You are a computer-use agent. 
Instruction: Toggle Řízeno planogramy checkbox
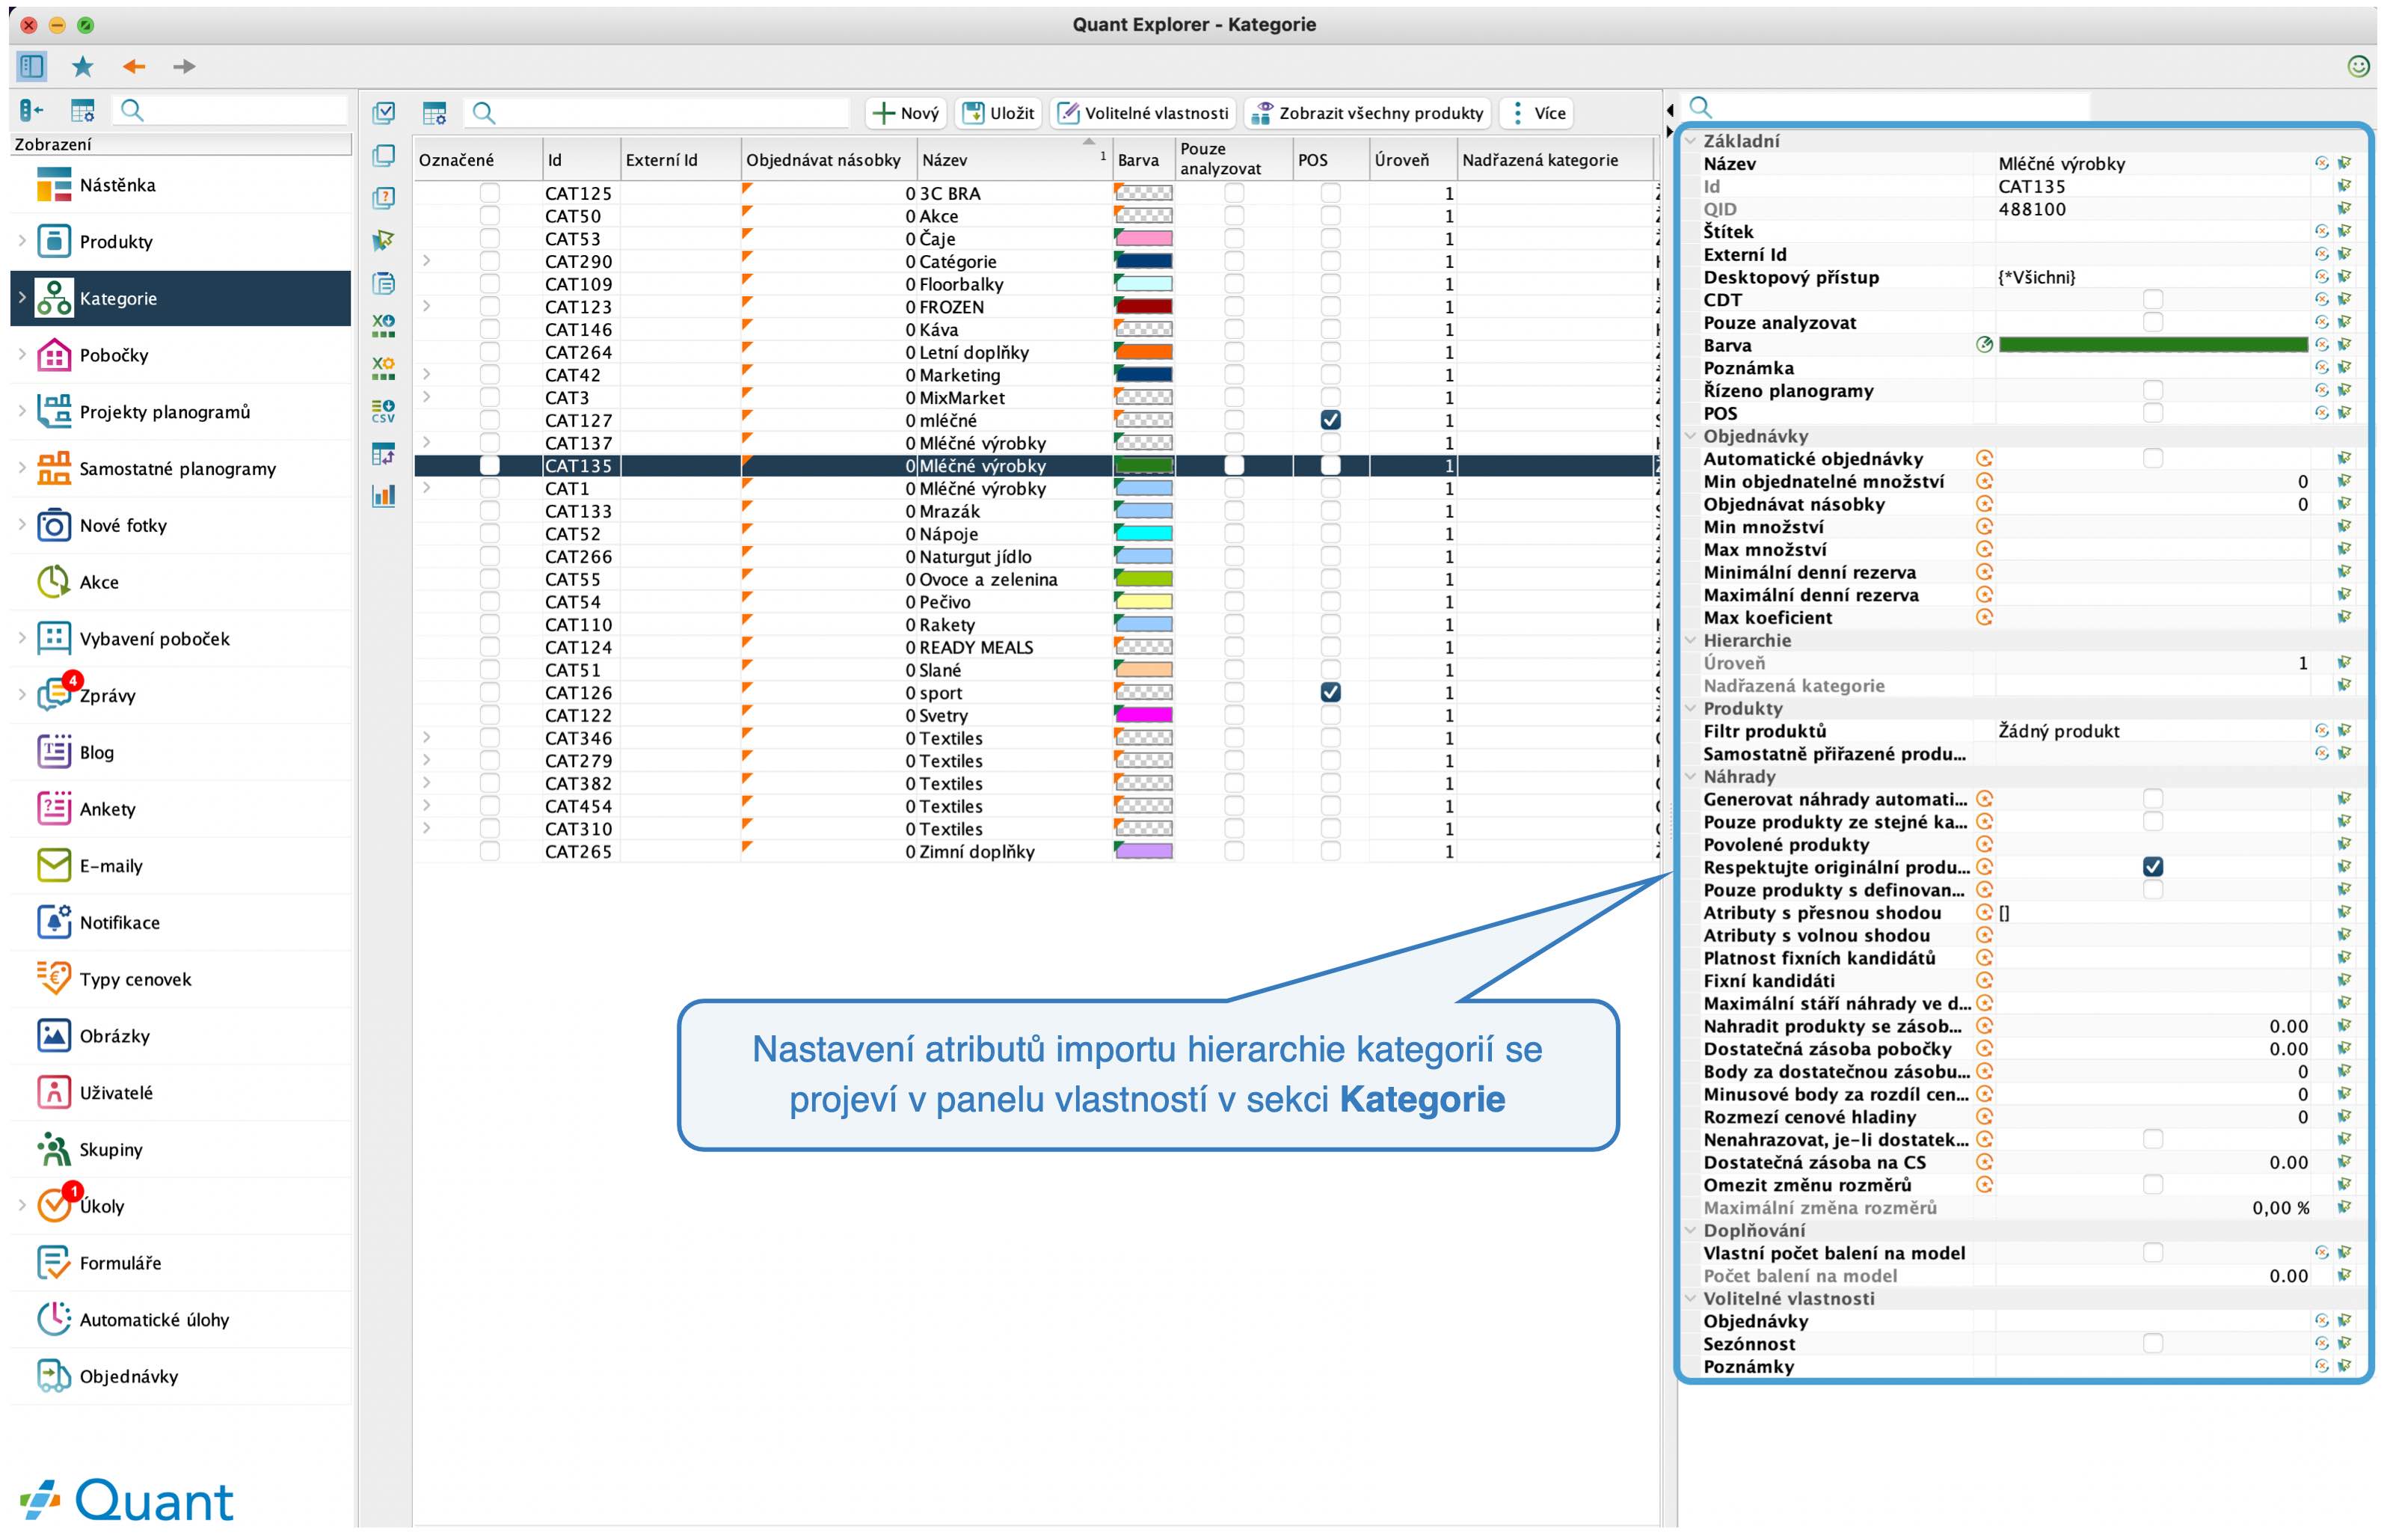(x=2152, y=390)
